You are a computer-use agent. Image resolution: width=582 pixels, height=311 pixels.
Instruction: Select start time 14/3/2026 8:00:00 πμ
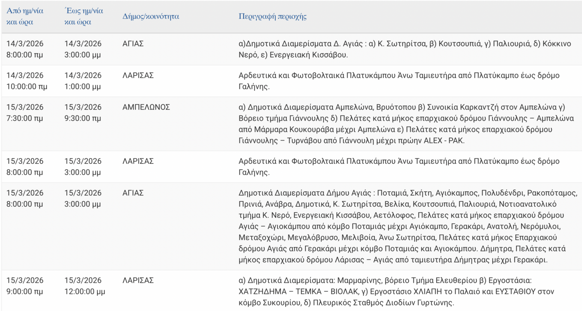[25, 49]
